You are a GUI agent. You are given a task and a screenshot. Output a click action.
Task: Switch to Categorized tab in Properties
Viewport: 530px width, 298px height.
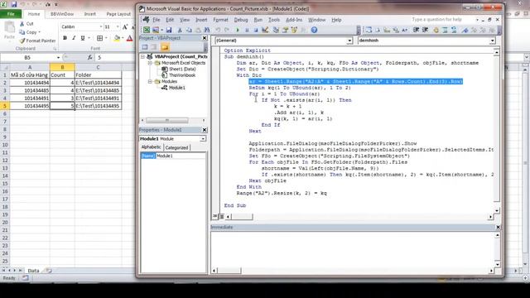click(x=176, y=147)
